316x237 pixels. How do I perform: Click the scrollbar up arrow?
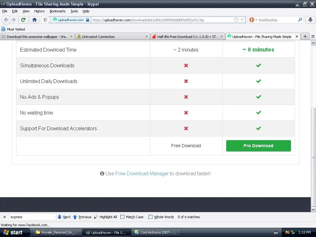click(314, 43)
